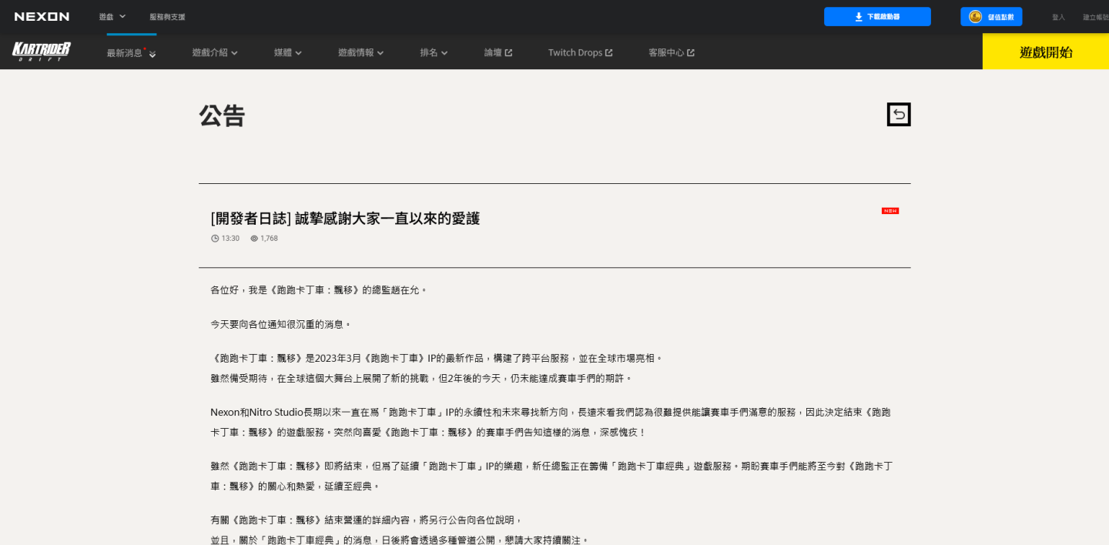
Task: Expand the 遊戲 dropdown in the top bar
Action: click(112, 16)
